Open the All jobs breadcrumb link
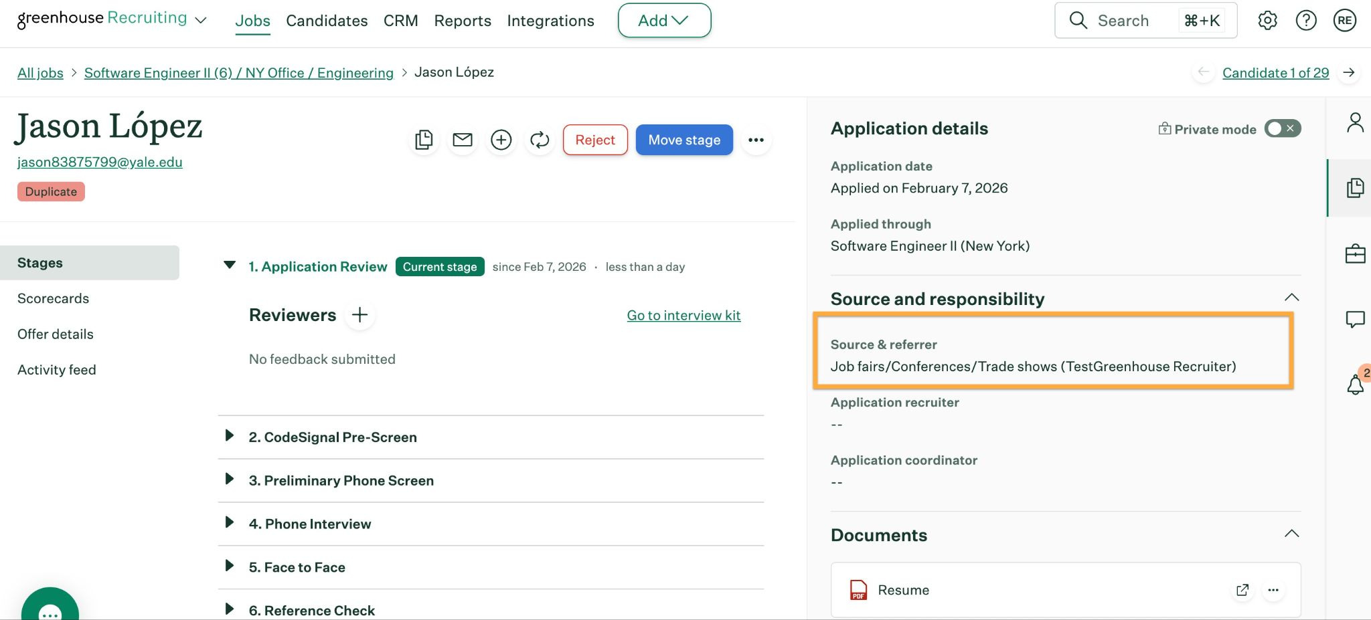1371x620 pixels. point(40,72)
